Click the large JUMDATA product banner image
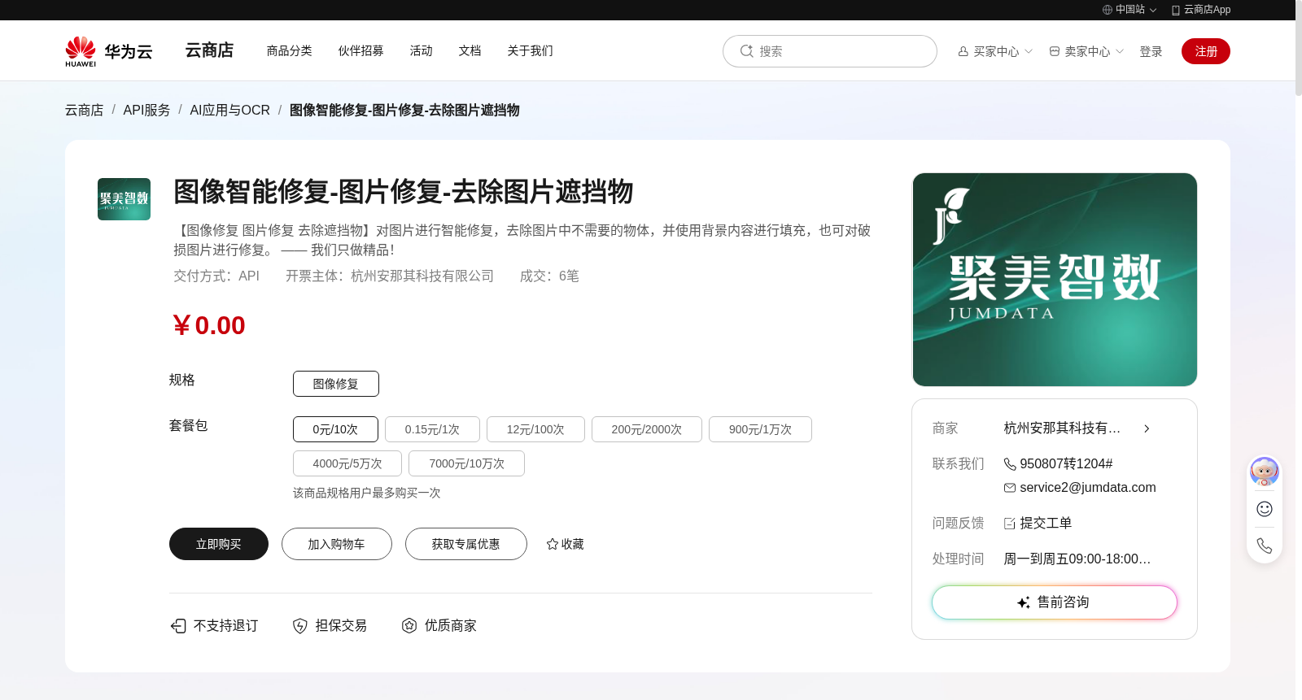This screenshot has width=1302, height=700. (1055, 280)
